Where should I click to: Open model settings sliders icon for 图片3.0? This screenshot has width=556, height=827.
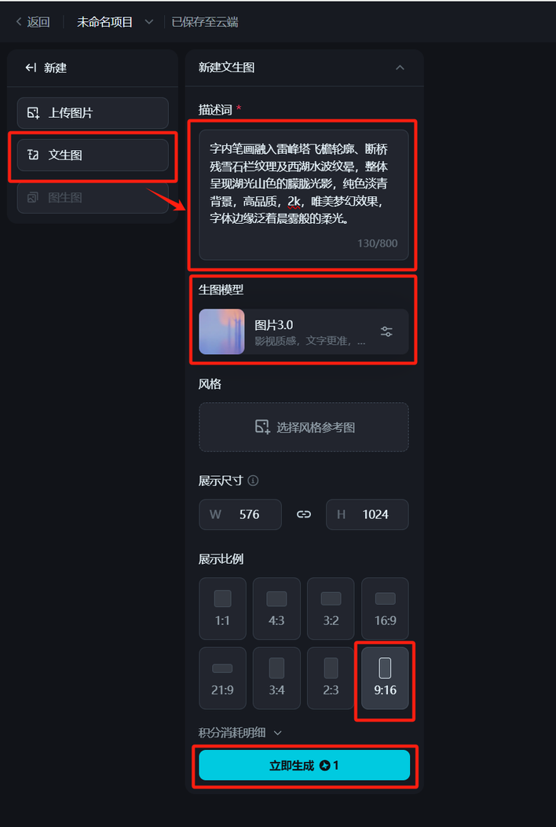click(x=386, y=331)
